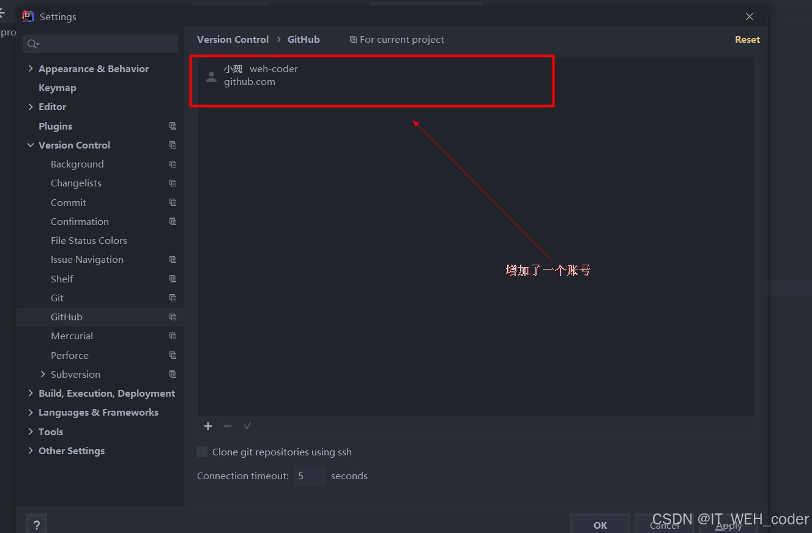Close the Settings dialog

coord(750,17)
